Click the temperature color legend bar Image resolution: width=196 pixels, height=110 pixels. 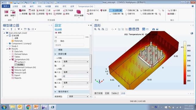(185, 63)
